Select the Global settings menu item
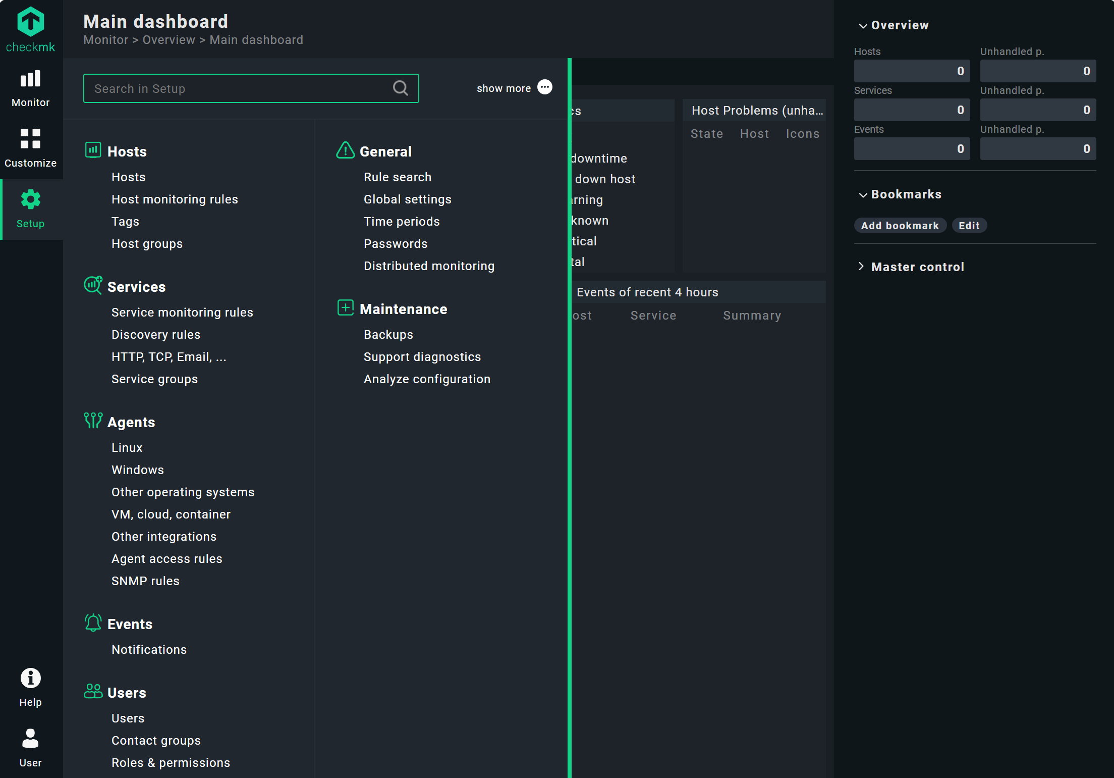Viewport: 1114px width, 778px height. pyautogui.click(x=406, y=198)
